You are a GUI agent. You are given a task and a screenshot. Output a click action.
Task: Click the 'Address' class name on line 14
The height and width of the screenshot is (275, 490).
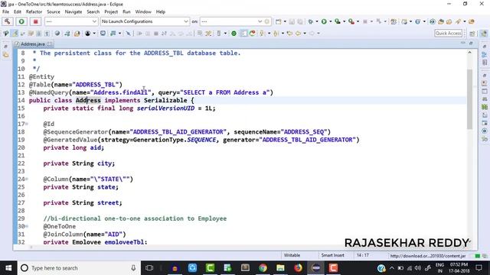tap(88, 100)
